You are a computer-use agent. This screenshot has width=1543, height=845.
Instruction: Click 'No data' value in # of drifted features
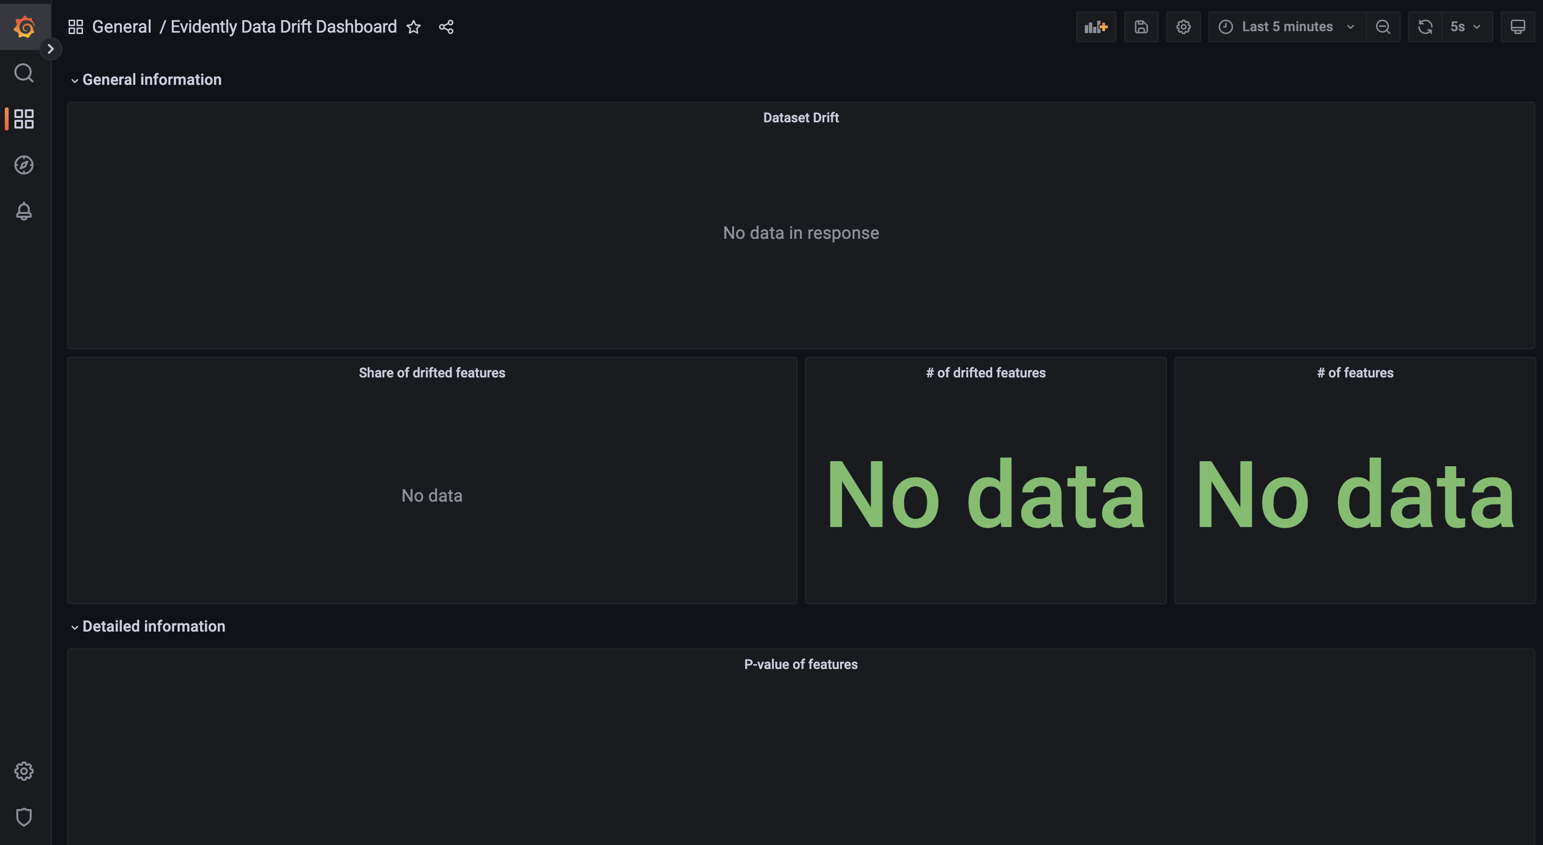point(985,494)
